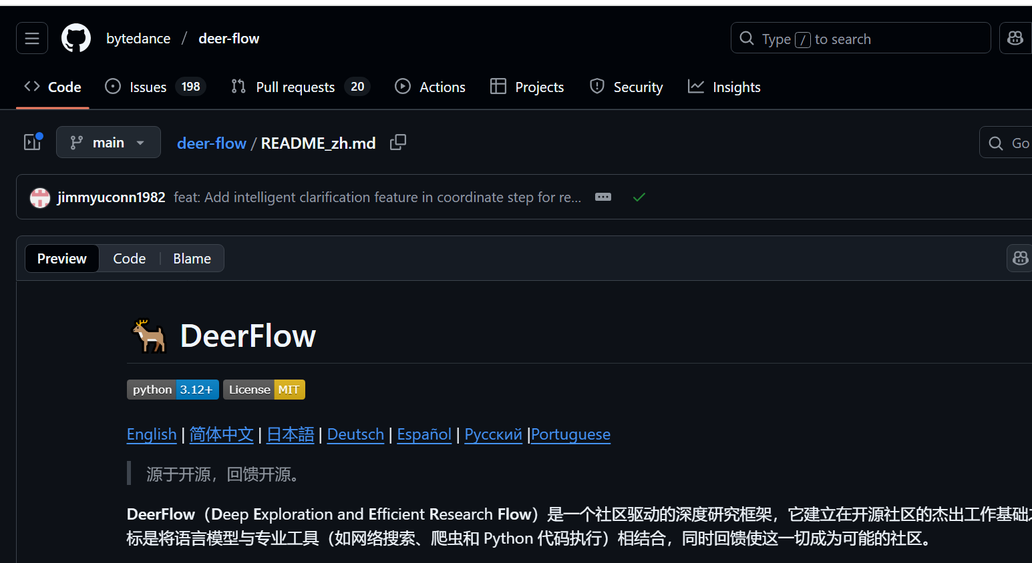Open the hamburger navigation menu

pos(32,39)
